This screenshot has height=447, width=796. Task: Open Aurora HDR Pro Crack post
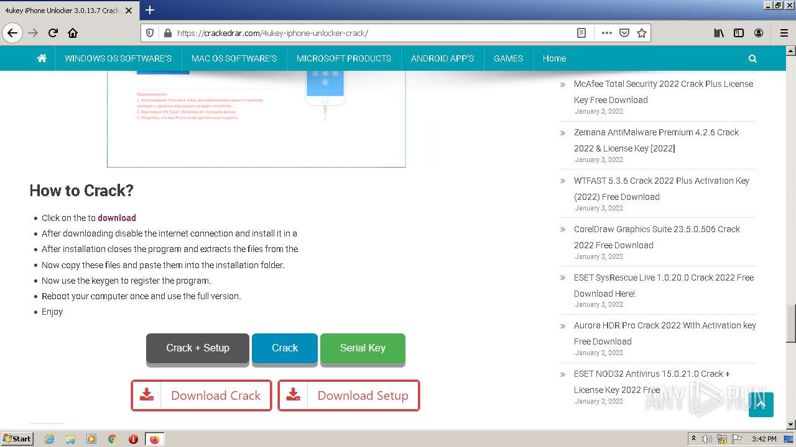pos(665,333)
